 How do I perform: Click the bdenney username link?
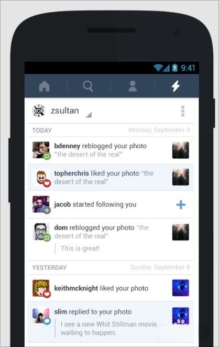67,146
